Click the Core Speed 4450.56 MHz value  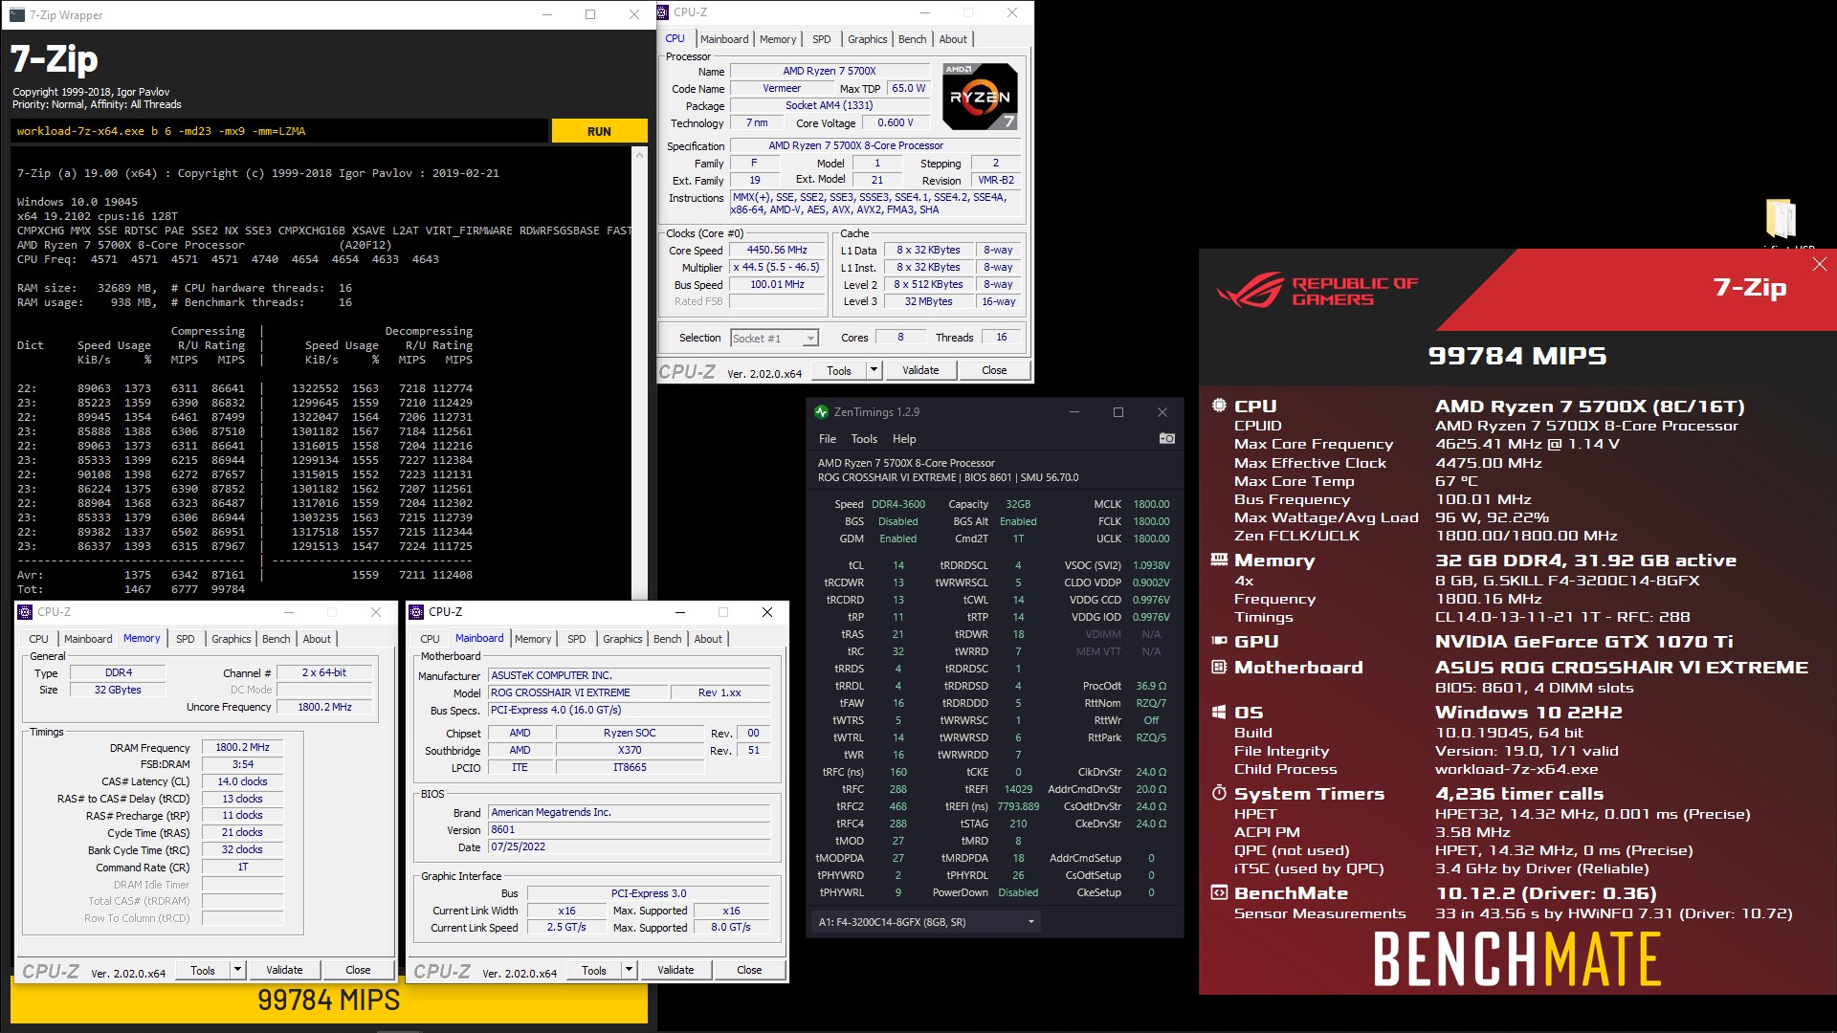click(x=777, y=250)
